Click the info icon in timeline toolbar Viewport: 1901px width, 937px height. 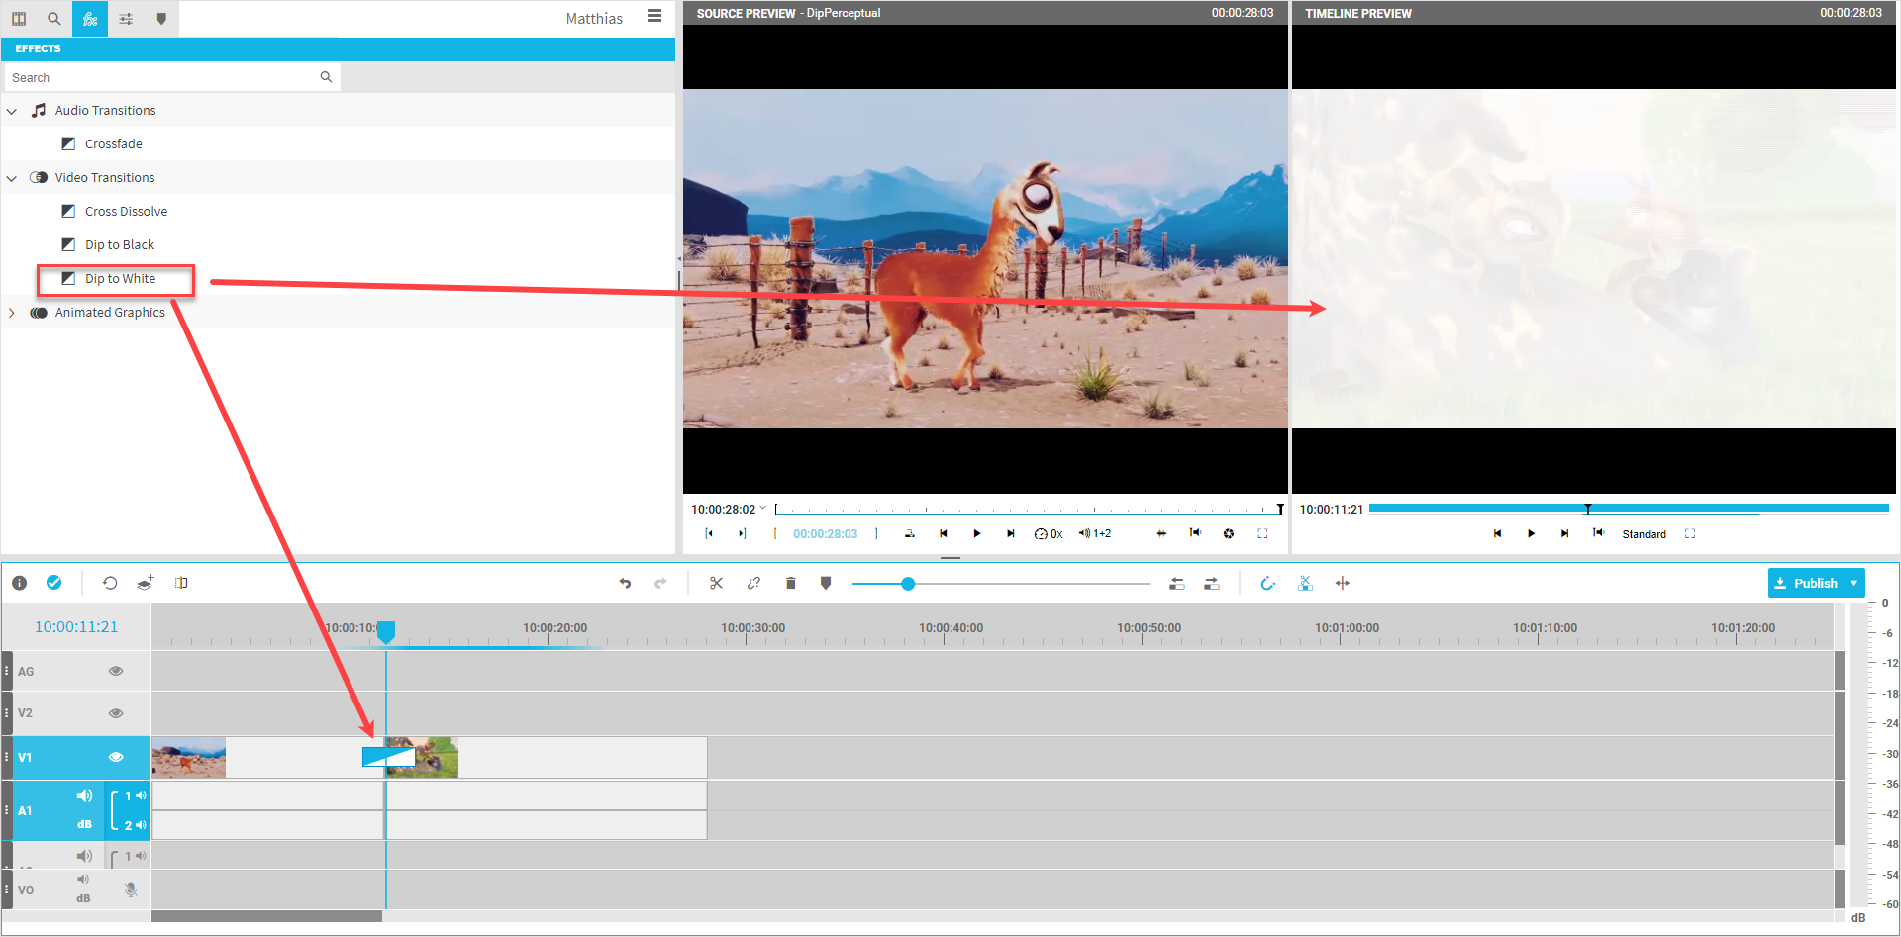pos(19,583)
